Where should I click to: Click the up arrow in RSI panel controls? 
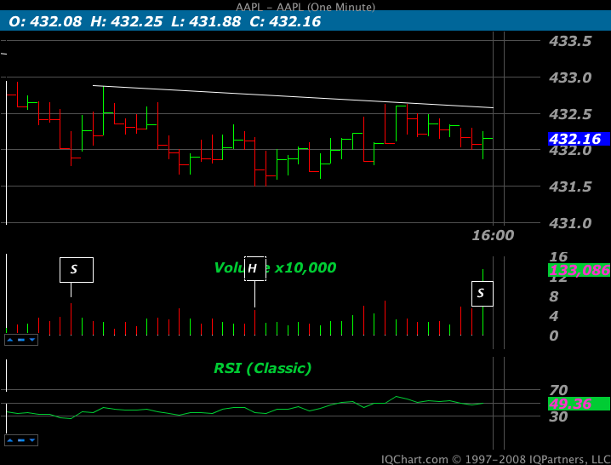point(10,440)
